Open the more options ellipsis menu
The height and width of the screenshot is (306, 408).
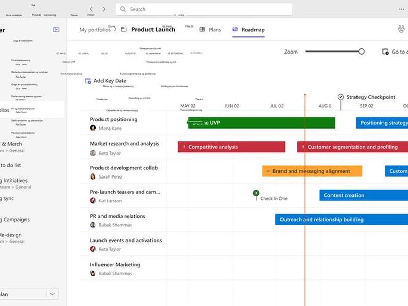[401, 9]
